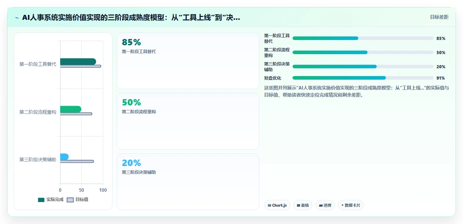Click the 91% value next to 复盘优化
The height and width of the screenshot is (224, 463).
(x=441, y=78)
